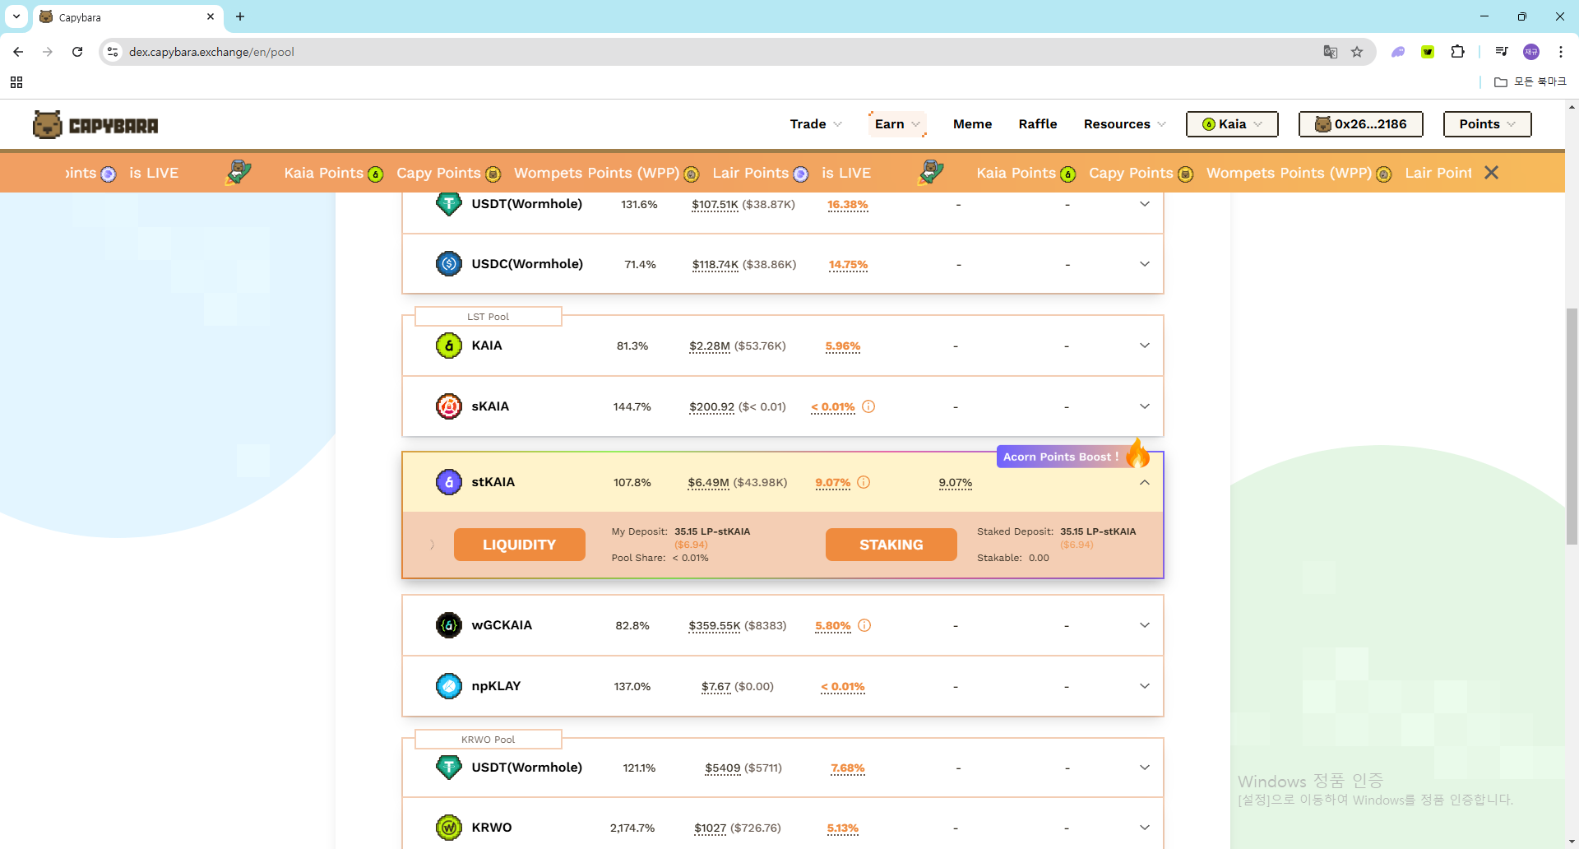Click the USDC(Wormhole) 14.75% APR
Screen dimensions: 1579x849
848,264
